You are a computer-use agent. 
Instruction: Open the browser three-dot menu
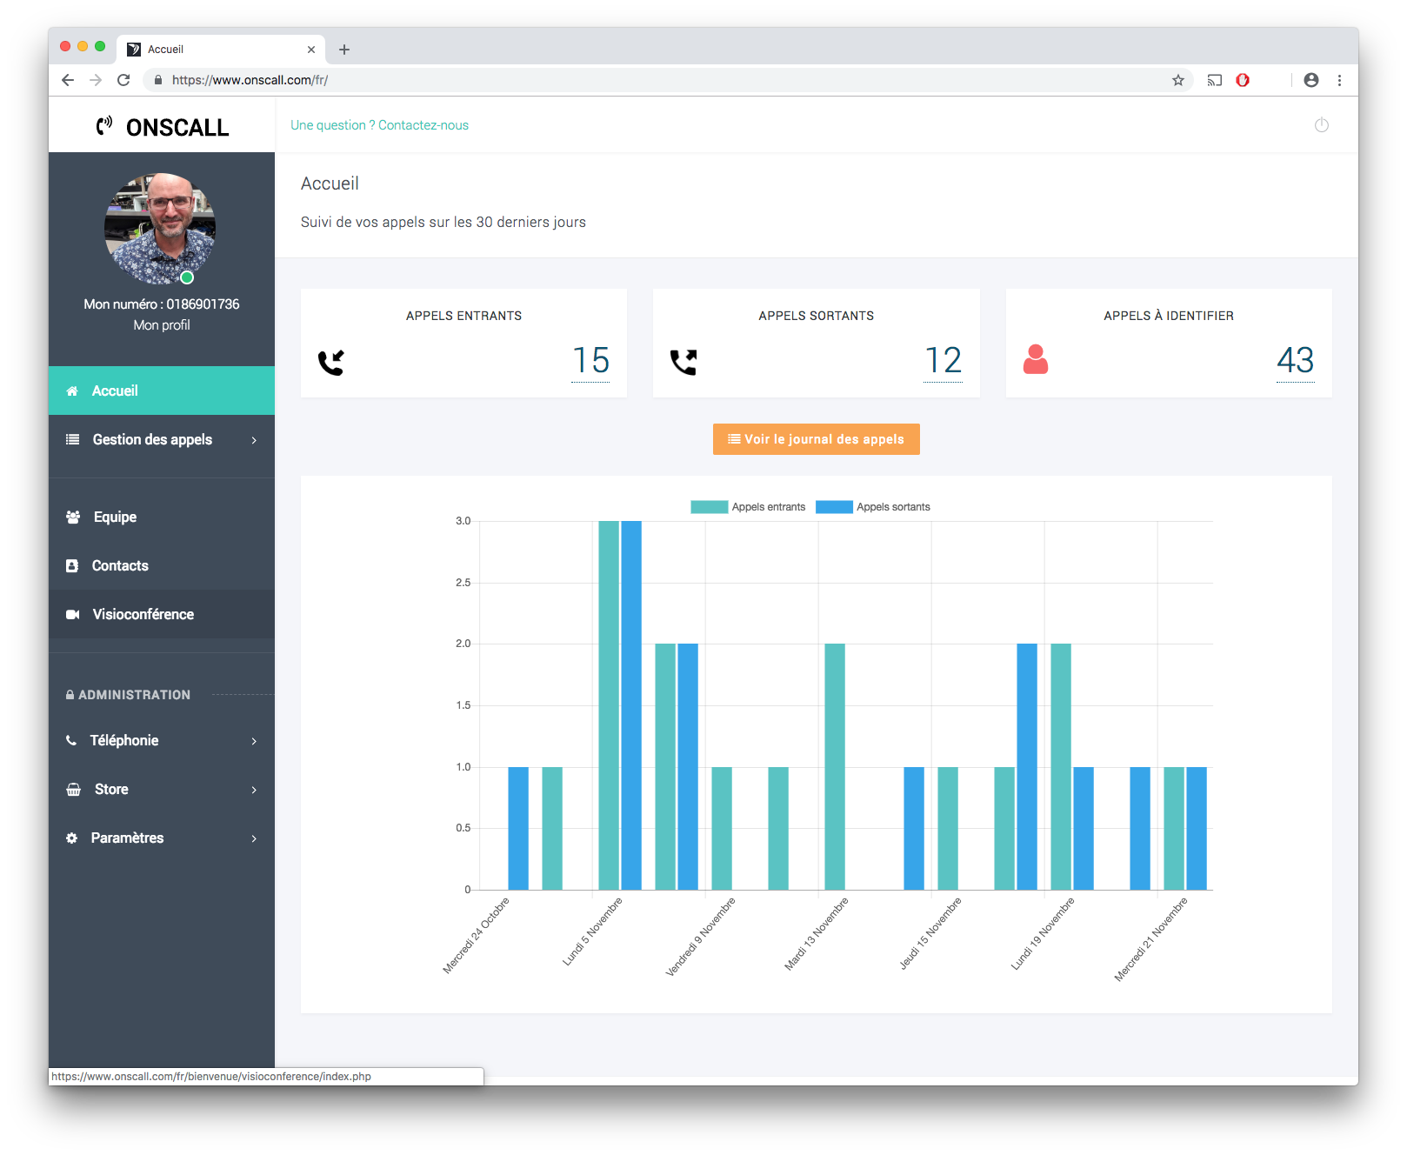[1339, 80]
